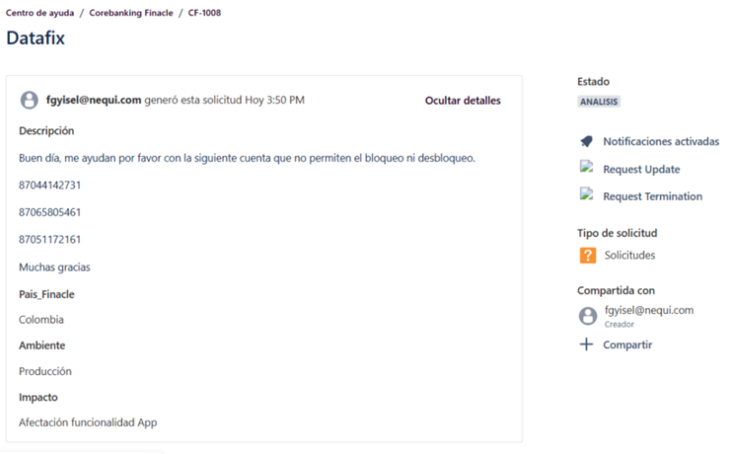735x454 pixels.
Task: Click the requester avatar icon in header
Action: [30, 101]
